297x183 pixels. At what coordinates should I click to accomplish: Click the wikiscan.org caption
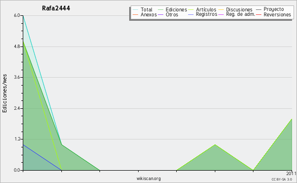point(148,179)
